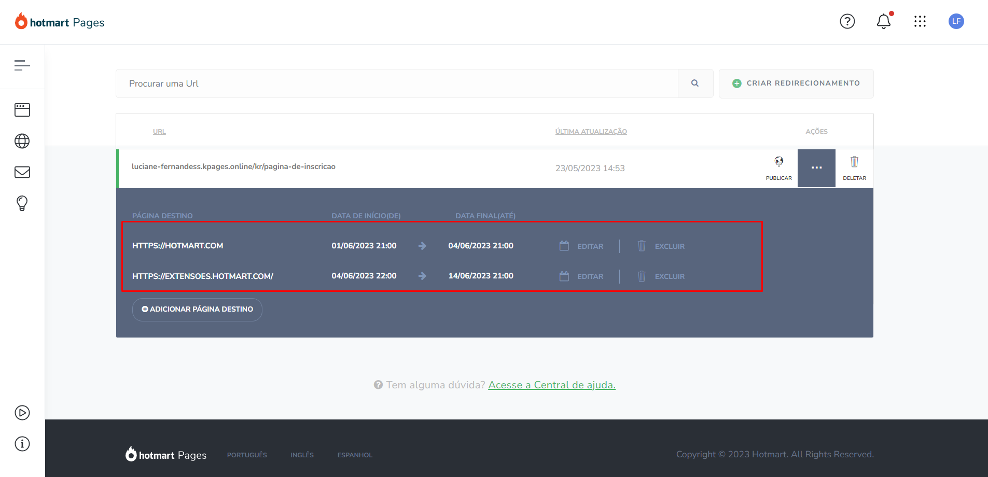Screen dimensions: 988x477
Task: Click the 23/05/2023 14:53 update date
Action: tap(590, 169)
